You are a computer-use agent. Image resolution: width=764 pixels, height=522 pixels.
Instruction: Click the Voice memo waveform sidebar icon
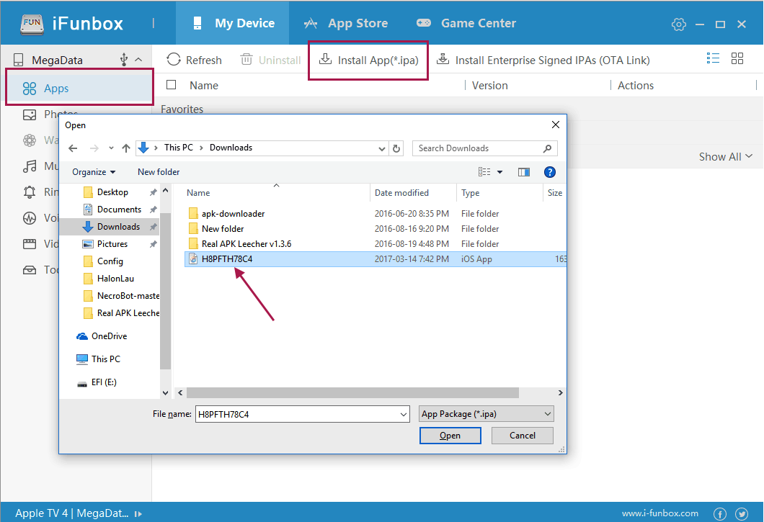30,217
